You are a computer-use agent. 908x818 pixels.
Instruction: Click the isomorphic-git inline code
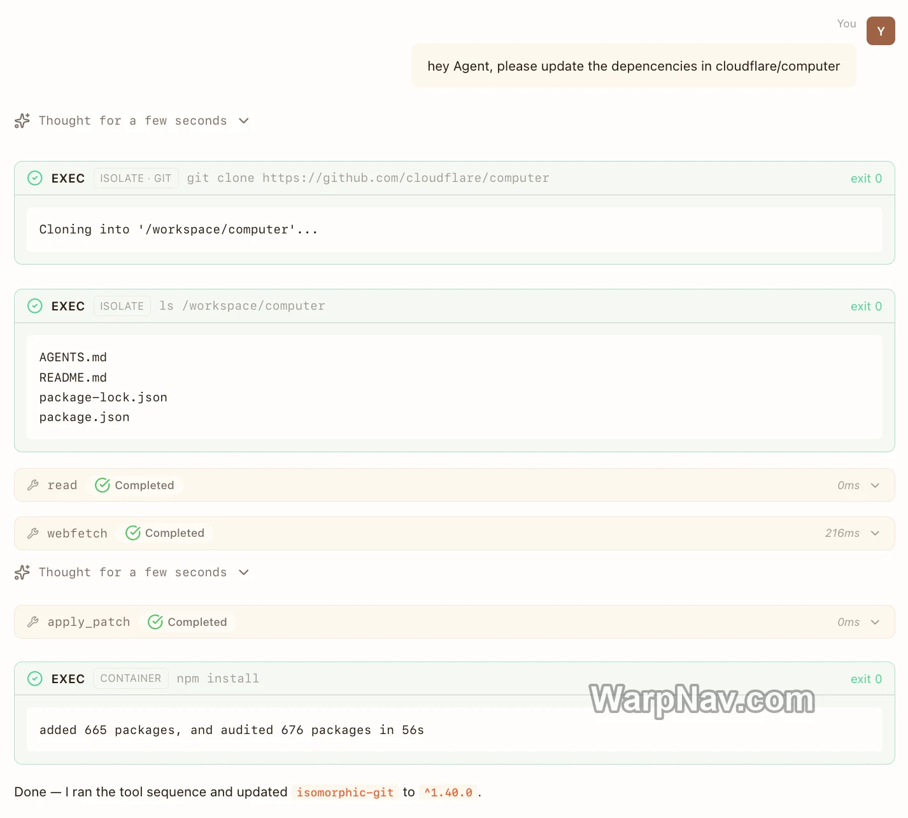(345, 793)
